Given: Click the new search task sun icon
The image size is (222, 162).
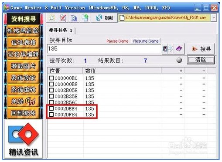Looking at the screenshot, I should (x=52, y=18).
